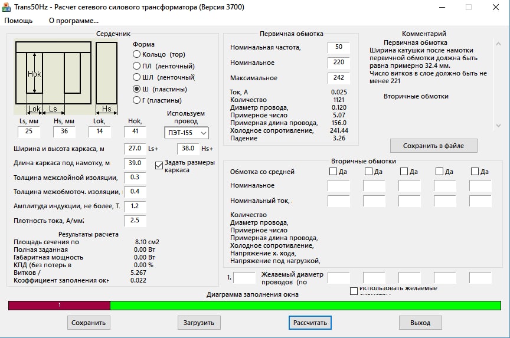
Task: Click the 241.44 cold resistance value
Action: [x=339, y=130]
